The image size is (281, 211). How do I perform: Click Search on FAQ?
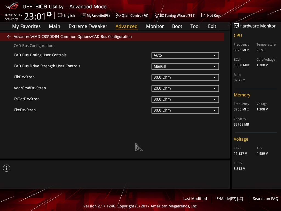tap(265, 199)
